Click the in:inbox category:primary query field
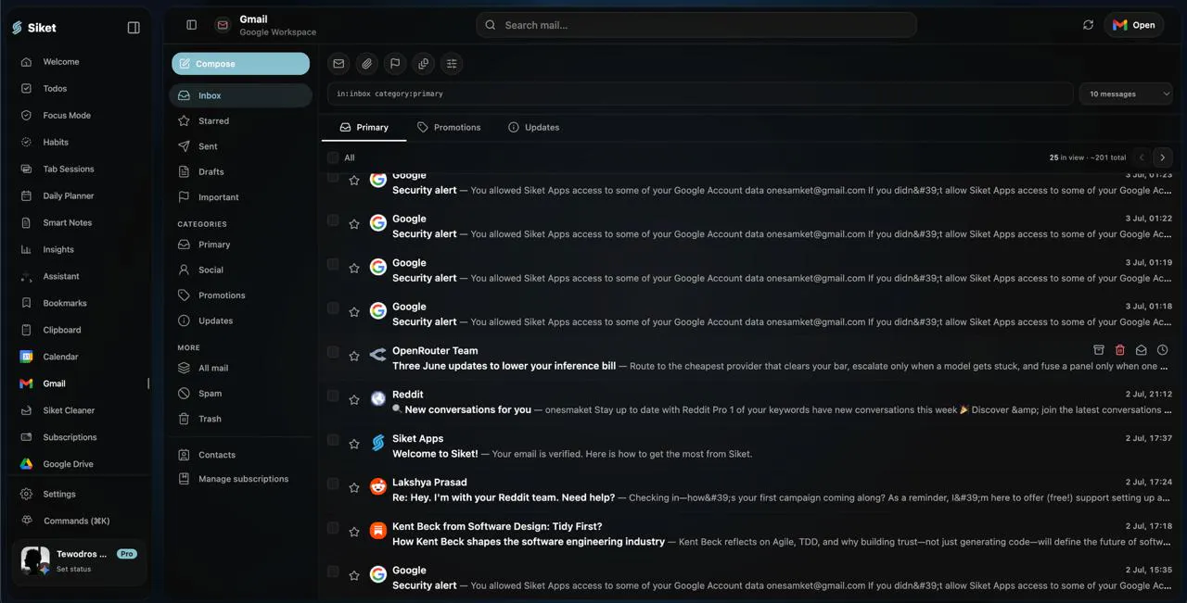The image size is (1187, 603). coord(700,94)
